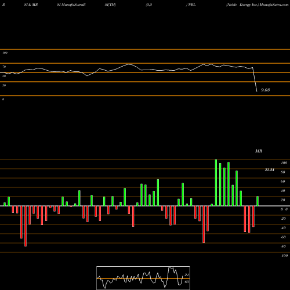Click the mini overview chart thumbnail
The height and width of the screenshot is (290, 290).
(x=143, y=278)
